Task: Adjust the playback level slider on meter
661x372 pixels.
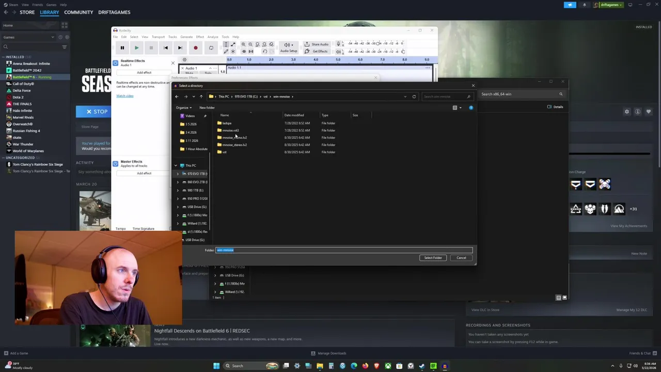Action: (x=403, y=51)
